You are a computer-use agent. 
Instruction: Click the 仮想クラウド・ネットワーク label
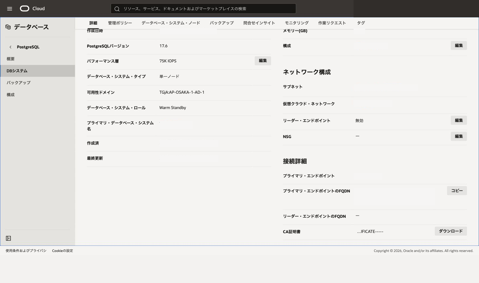pos(309,104)
